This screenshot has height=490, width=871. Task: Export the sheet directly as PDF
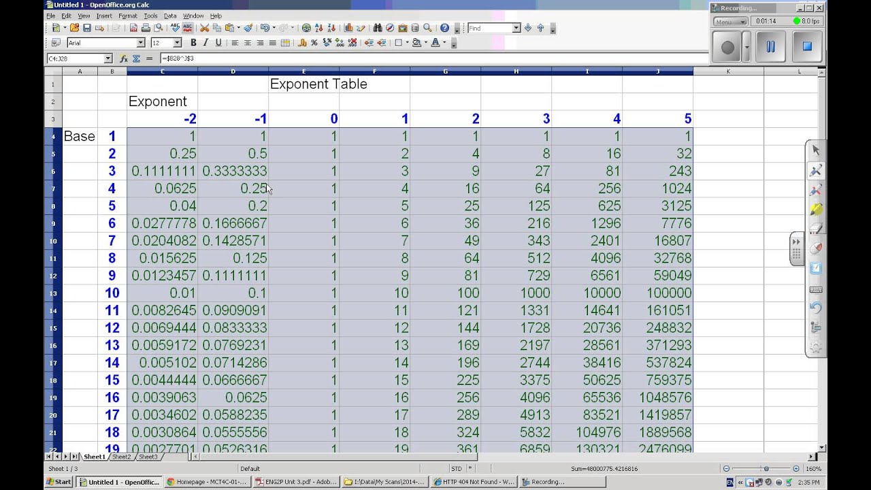coord(133,28)
